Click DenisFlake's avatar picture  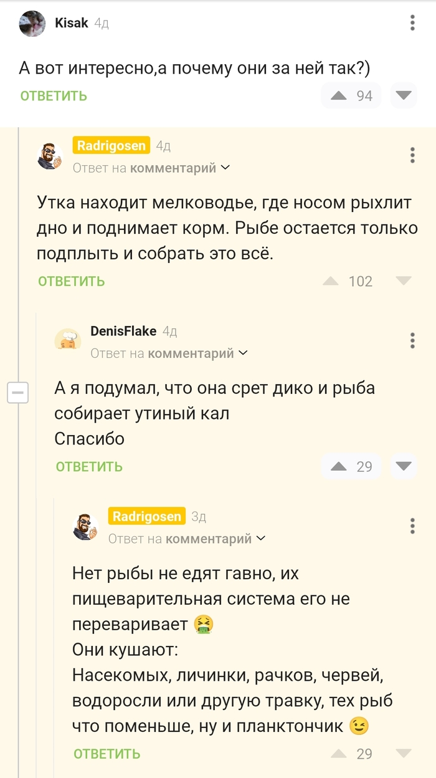point(67,340)
